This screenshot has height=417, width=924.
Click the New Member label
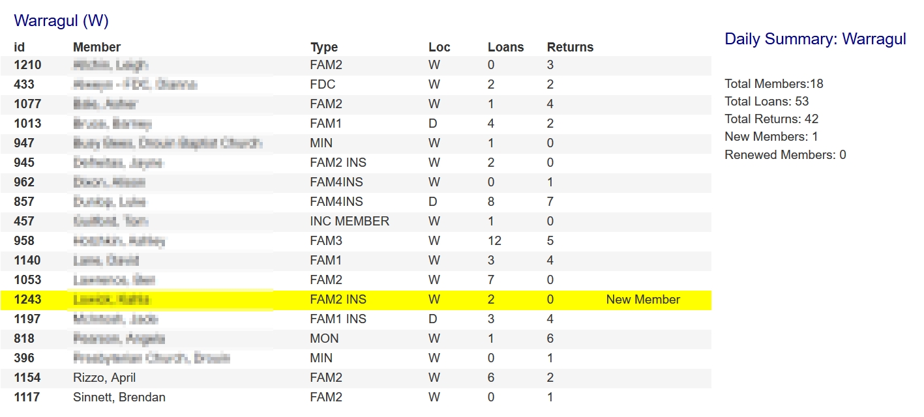tap(643, 300)
